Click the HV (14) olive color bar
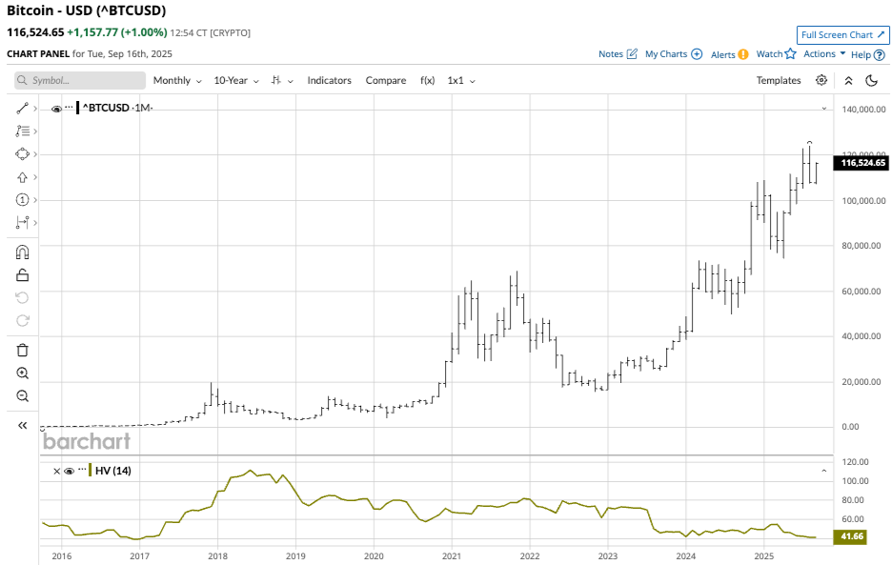This screenshot has height=565, width=891. click(91, 471)
